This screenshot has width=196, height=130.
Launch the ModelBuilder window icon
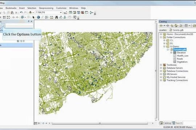pyautogui.click(x=91, y=12)
